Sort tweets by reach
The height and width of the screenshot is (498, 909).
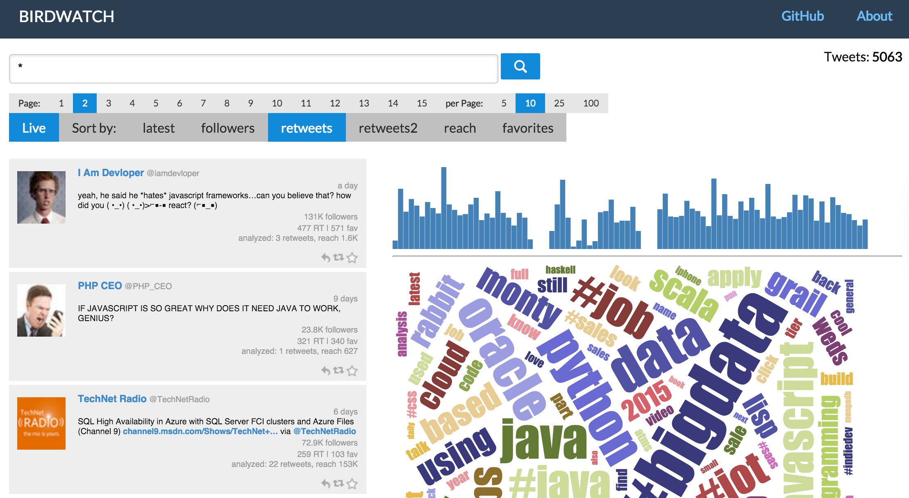pyautogui.click(x=459, y=128)
